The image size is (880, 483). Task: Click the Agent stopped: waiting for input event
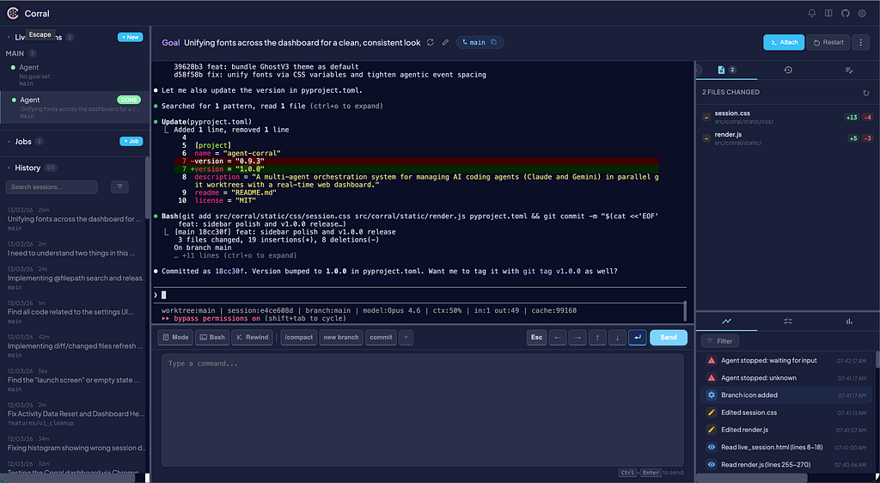[x=785, y=361]
